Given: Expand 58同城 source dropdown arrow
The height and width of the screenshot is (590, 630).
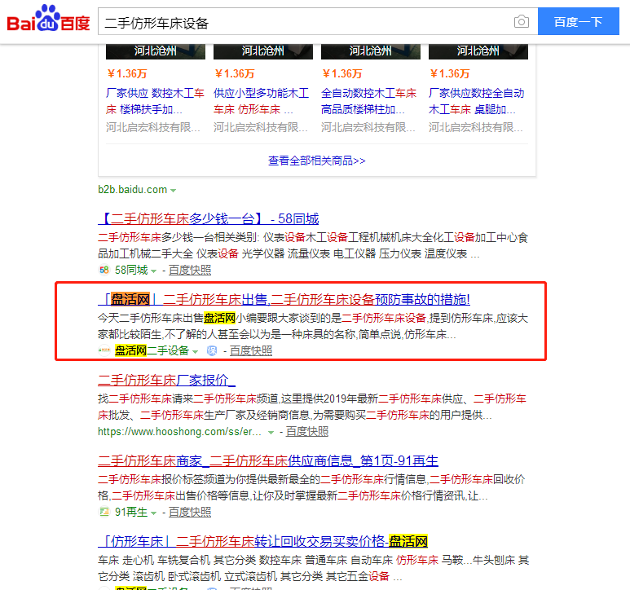Looking at the screenshot, I should tap(153, 271).
